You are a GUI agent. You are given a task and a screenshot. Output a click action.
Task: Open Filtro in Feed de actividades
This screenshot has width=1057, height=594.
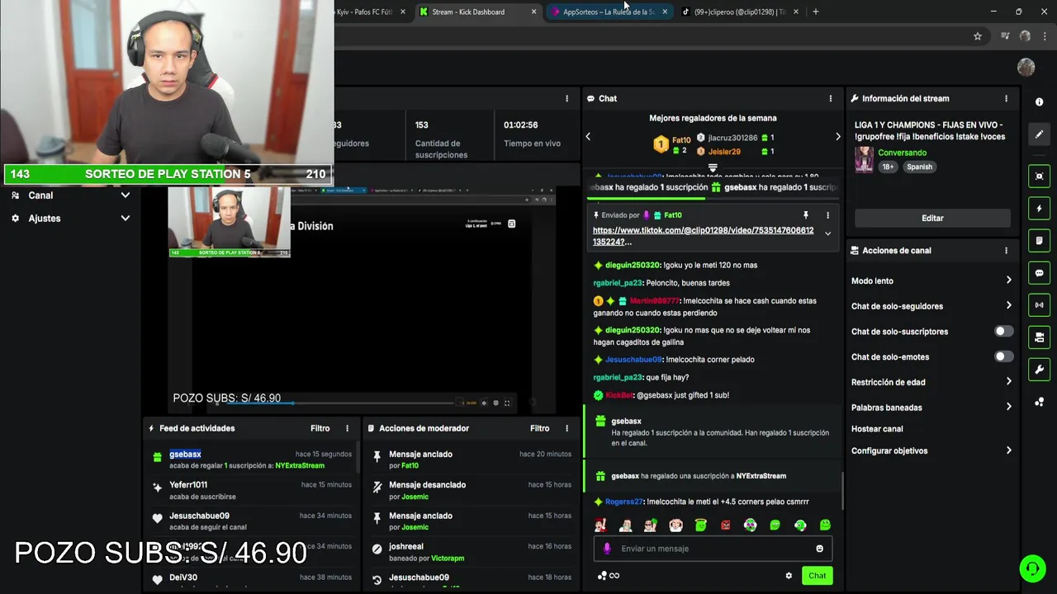coord(320,428)
